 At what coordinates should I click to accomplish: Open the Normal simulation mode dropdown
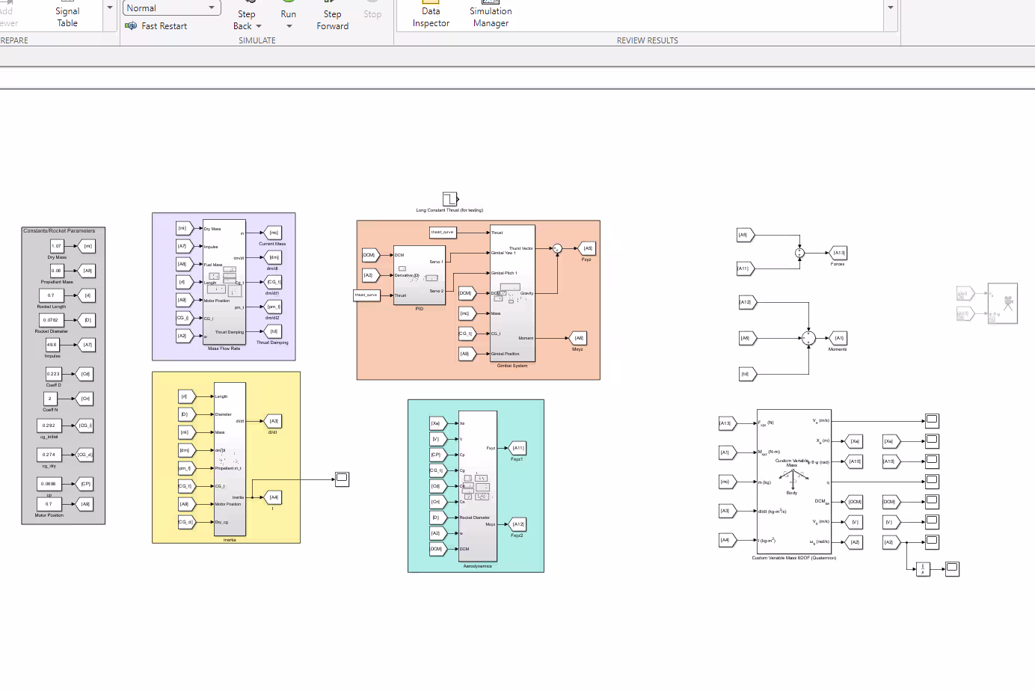pyautogui.click(x=171, y=8)
